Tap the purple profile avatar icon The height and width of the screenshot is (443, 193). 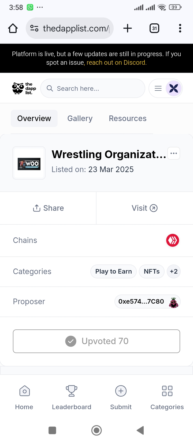(x=174, y=88)
